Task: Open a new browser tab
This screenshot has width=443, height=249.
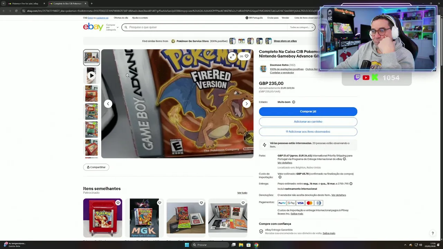Action: pyautogui.click(x=91, y=3)
